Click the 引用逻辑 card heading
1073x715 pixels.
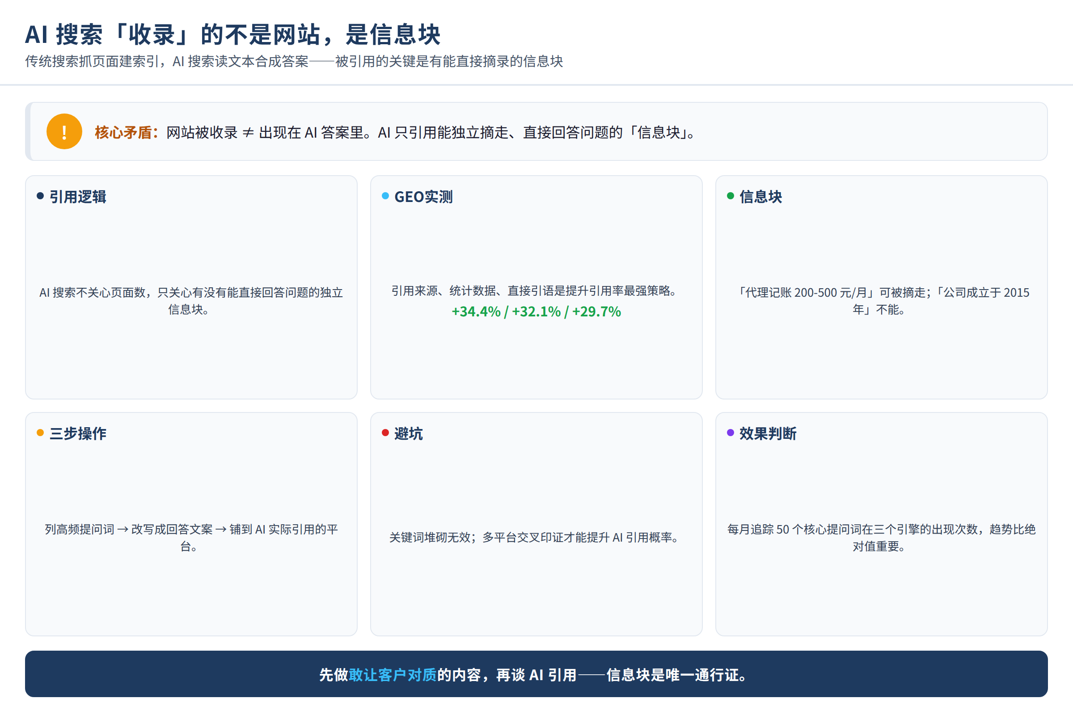[77, 197]
